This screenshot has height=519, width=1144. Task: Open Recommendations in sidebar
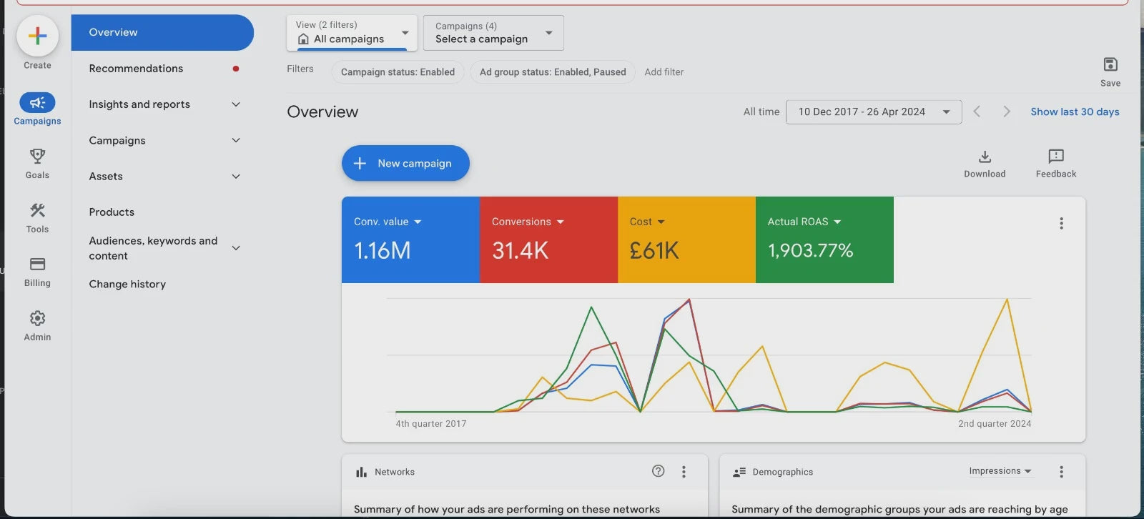(x=136, y=69)
